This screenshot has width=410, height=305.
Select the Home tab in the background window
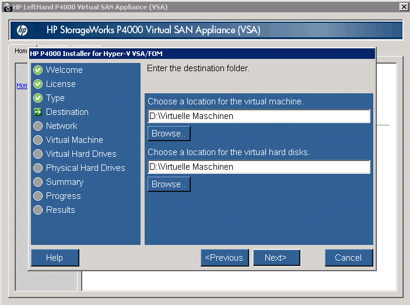(20, 51)
